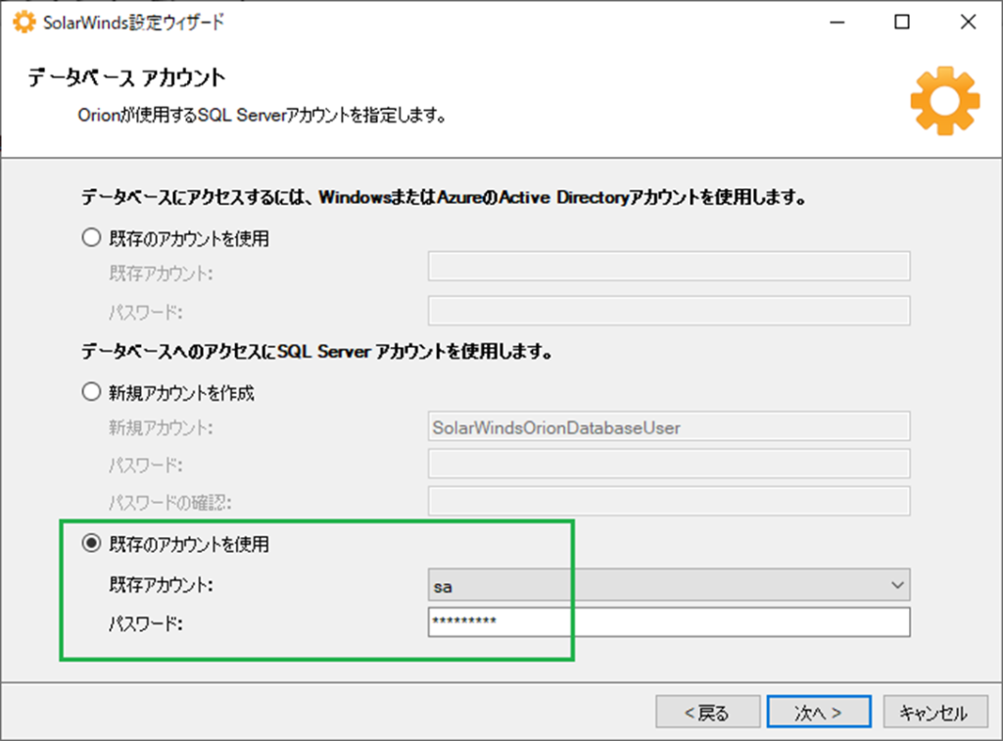Proceed with the 次へ button
Screen dimensions: 1003x741
819,712
